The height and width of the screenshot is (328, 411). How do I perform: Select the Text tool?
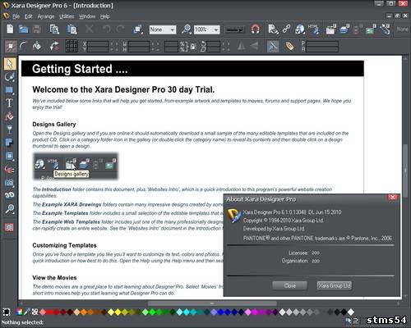tap(9, 103)
